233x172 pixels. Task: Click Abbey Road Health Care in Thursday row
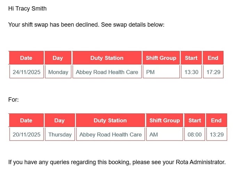tap(110, 134)
